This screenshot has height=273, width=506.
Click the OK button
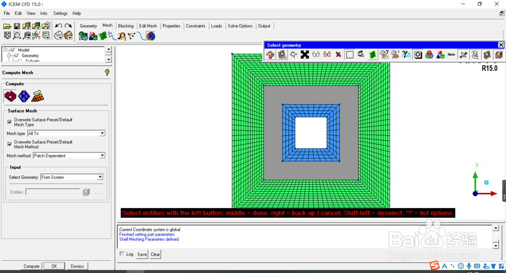54,266
